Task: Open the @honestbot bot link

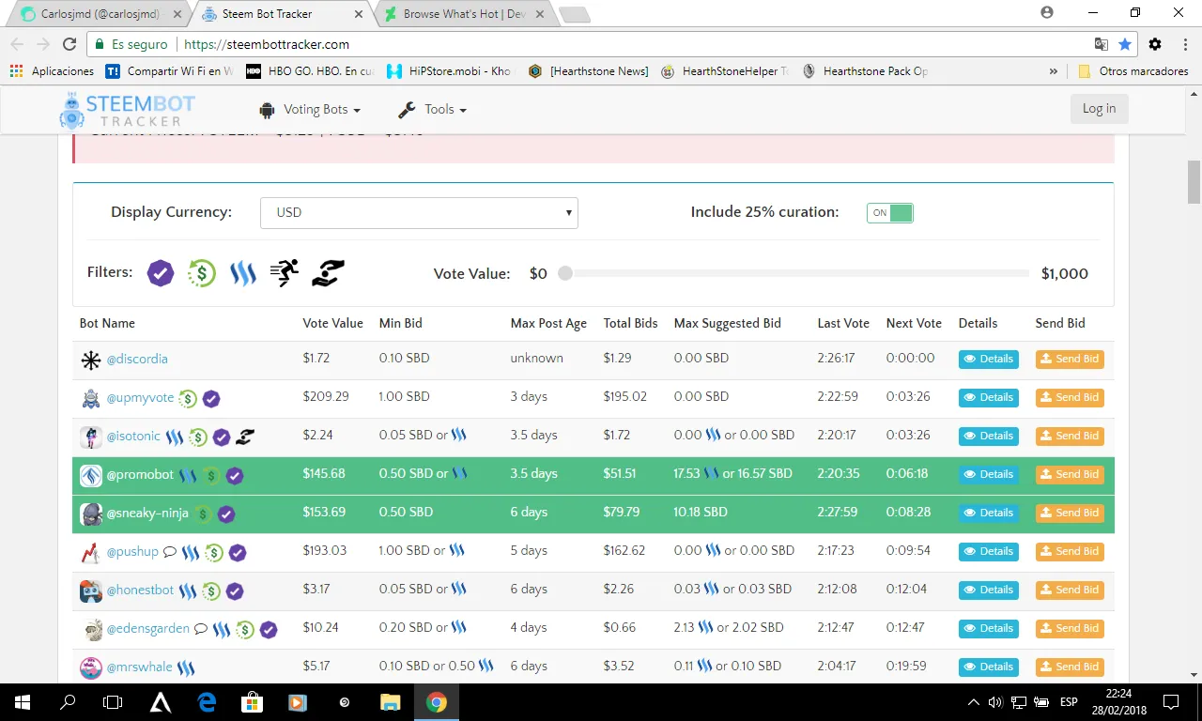Action: coord(140,591)
